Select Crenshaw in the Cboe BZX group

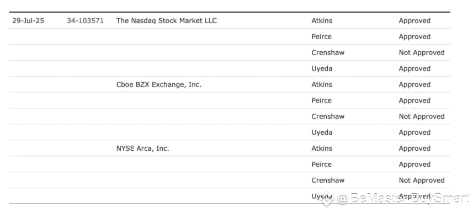tap(328, 117)
